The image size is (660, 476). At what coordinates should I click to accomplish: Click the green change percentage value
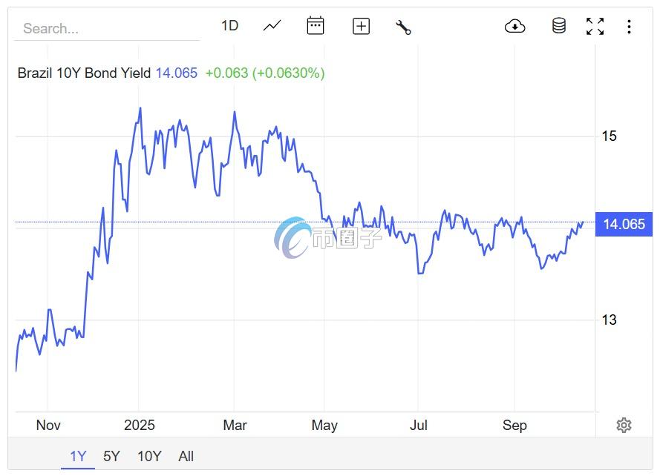[x=264, y=73]
